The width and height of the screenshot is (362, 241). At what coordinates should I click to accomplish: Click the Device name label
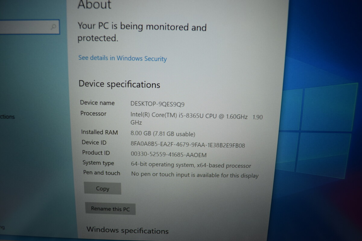click(x=97, y=103)
